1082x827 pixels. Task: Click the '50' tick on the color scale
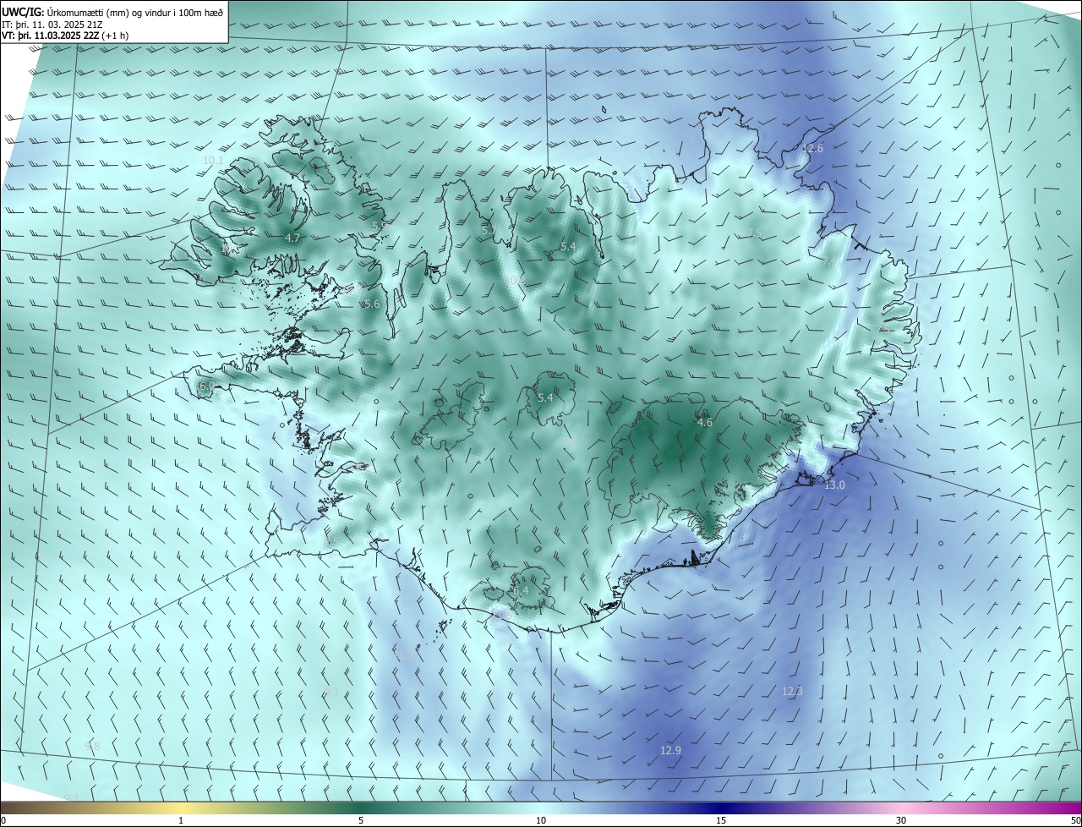[1075, 820]
